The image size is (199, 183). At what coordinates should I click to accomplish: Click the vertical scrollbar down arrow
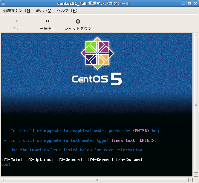(x=196, y=174)
